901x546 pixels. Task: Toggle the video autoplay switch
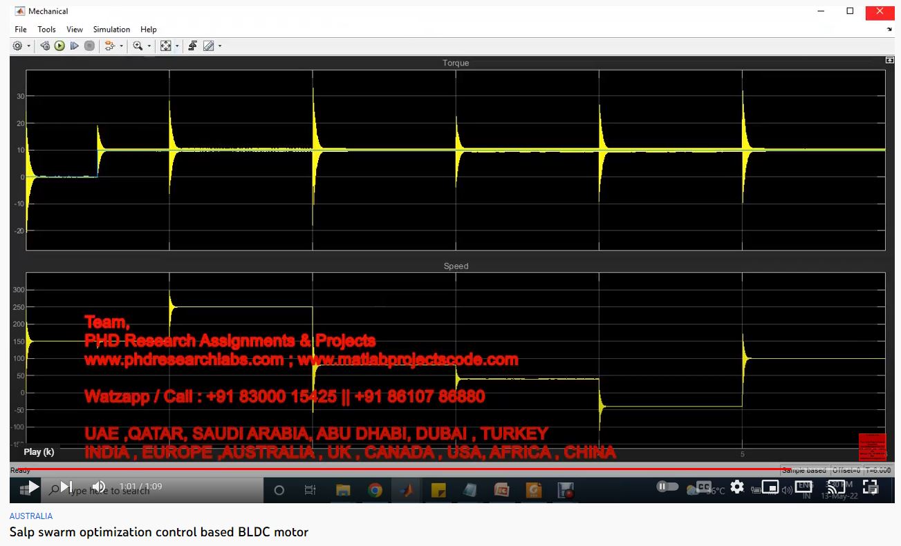(667, 487)
